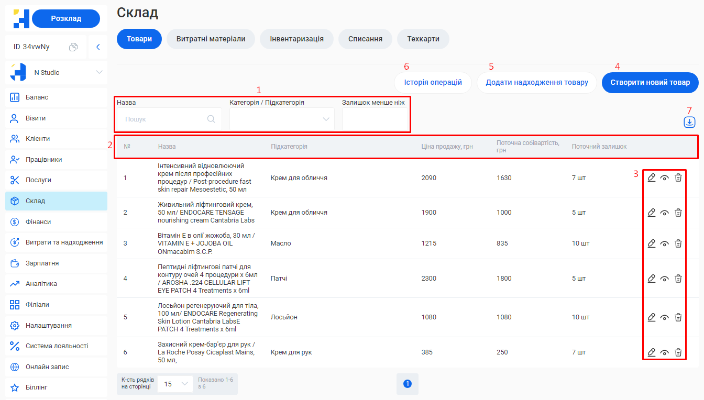
Task: Edit product row 4 with the pencil icon
Action: (x=652, y=279)
